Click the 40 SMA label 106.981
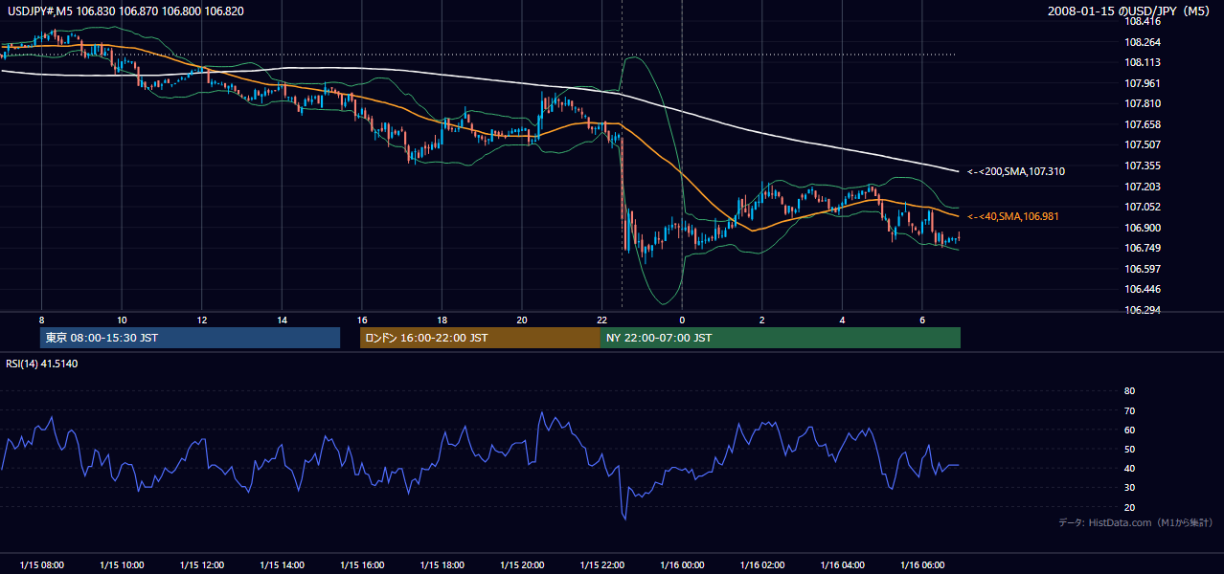The height and width of the screenshot is (574, 1224). 1013,217
